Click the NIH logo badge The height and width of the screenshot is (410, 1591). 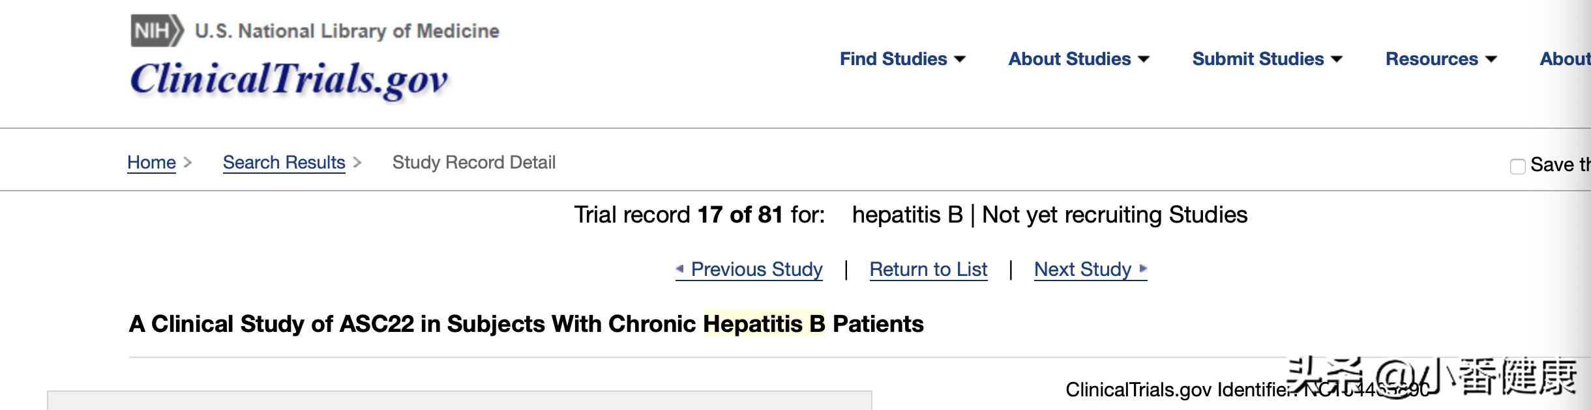156,31
